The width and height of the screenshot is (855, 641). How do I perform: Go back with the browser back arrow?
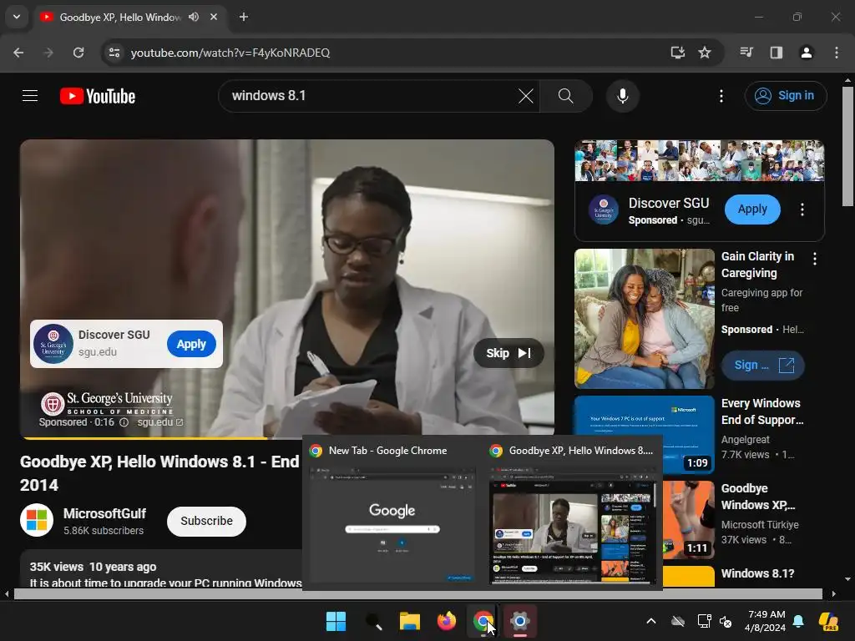[18, 53]
